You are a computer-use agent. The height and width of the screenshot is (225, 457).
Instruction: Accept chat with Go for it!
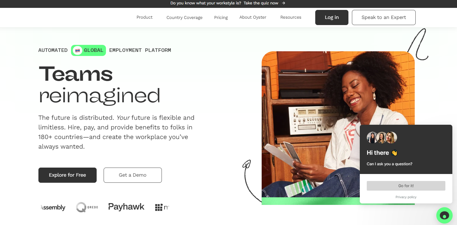[x=406, y=186]
